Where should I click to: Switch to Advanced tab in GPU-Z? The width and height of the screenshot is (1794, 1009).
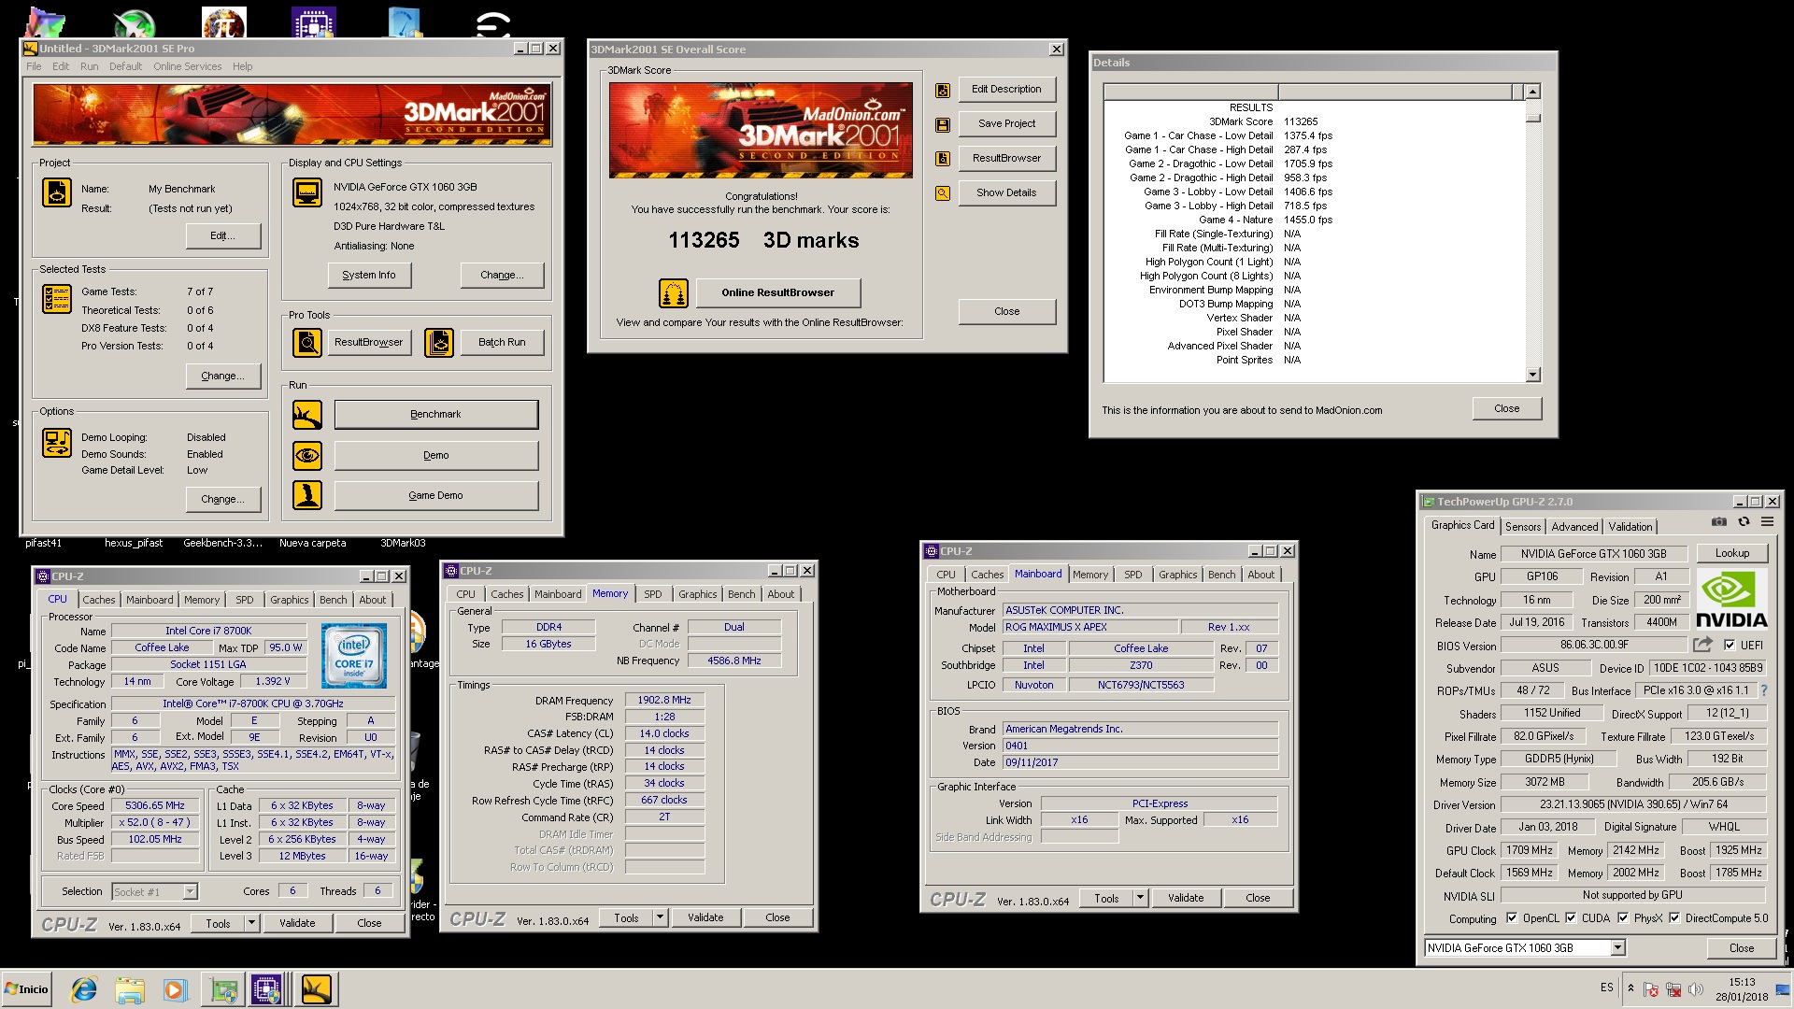pyautogui.click(x=1574, y=527)
